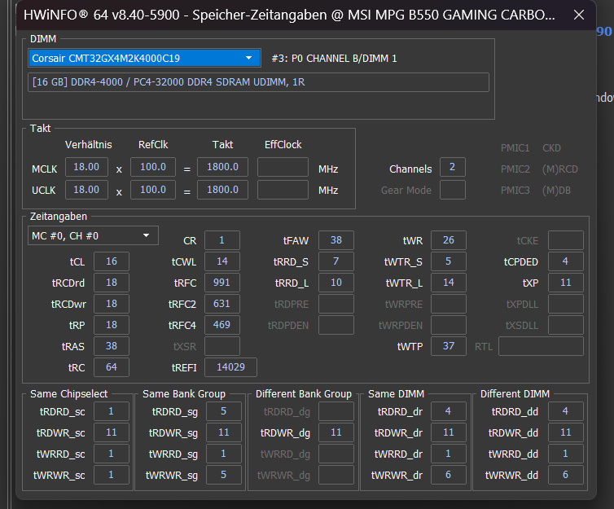The width and height of the screenshot is (614, 509).
Task: Close the HWiNFO memory timings window
Action: click(x=579, y=15)
